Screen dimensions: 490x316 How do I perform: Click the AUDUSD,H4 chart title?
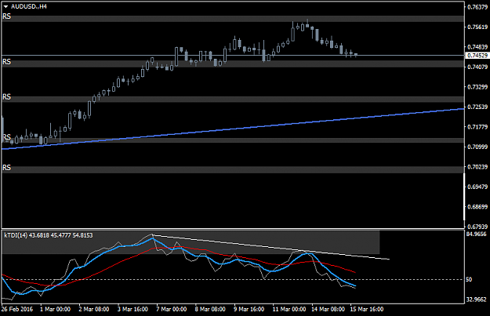click(x=29, y=6)
